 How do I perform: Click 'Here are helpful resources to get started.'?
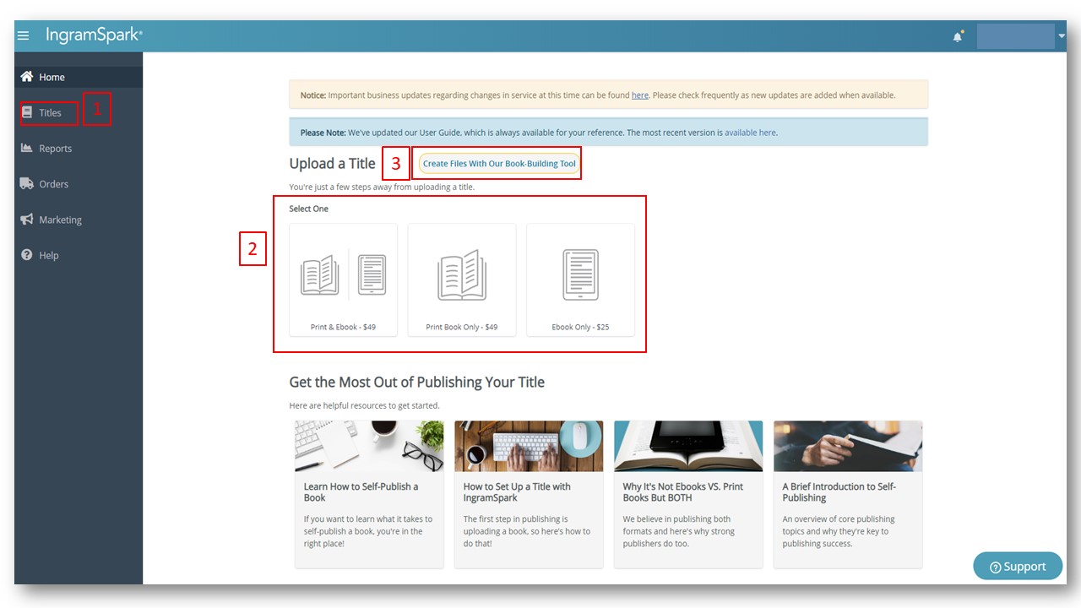[x=364, y=405]
